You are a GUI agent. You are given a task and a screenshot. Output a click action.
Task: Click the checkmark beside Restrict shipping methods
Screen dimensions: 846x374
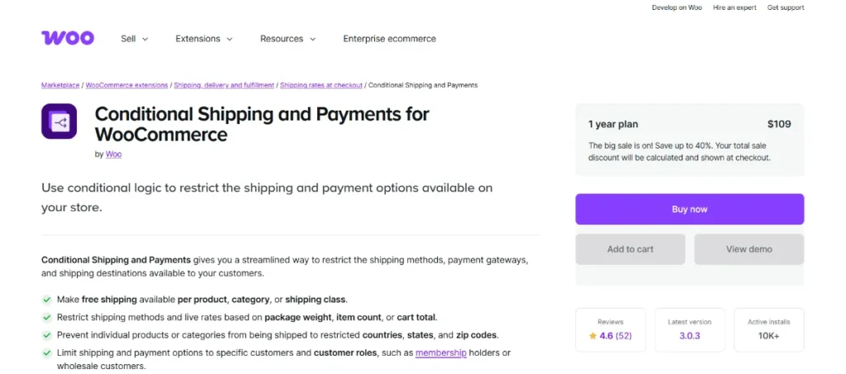[x=45, y=317]
